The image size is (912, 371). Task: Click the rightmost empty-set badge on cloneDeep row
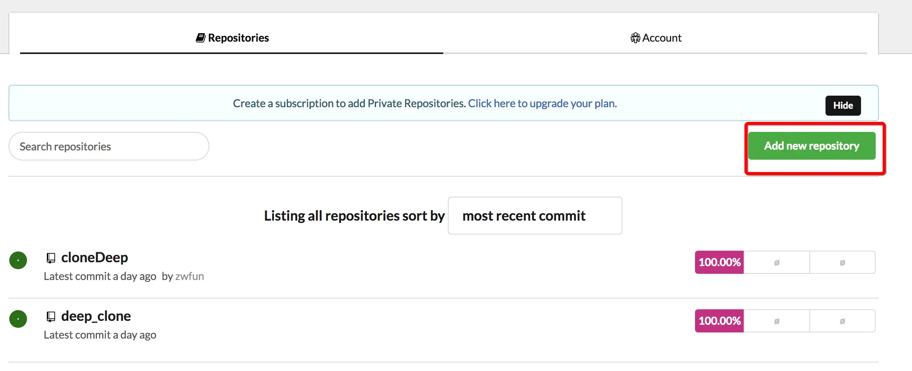[843, 262]
